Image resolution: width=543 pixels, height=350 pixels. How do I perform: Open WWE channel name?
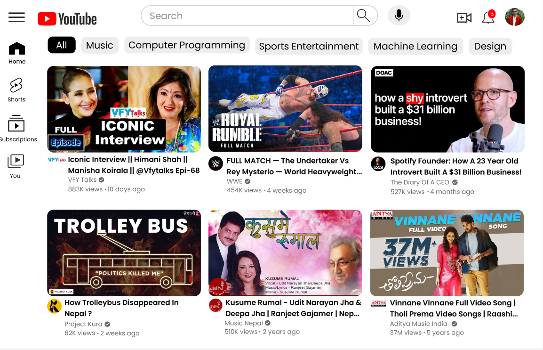coord(234,181)
